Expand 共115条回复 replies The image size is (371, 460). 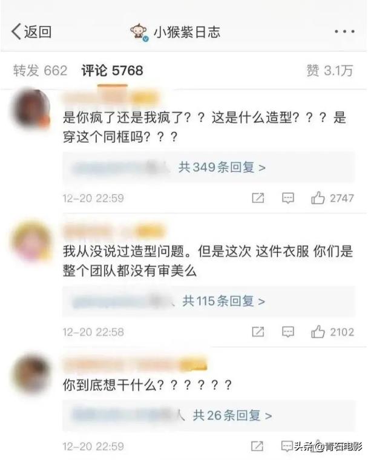(x=224, y=301)
